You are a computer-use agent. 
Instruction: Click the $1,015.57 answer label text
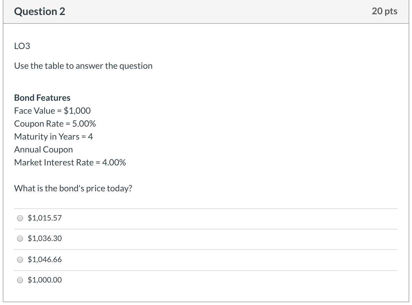click(x=45, y=218)
